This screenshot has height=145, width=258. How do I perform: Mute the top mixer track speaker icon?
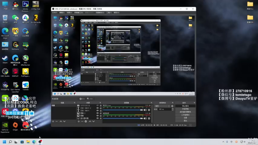(x=145, y=110)
